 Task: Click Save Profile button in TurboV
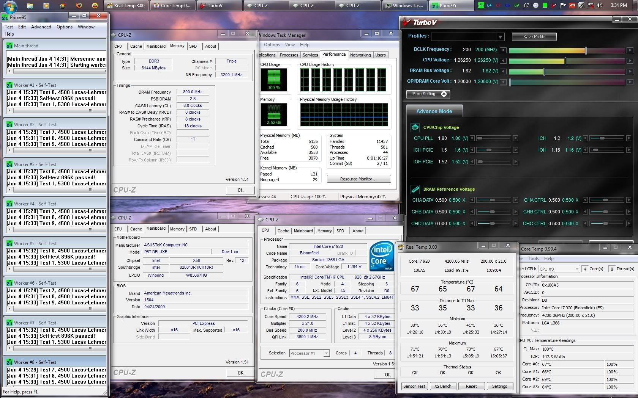tap(534, 37)
